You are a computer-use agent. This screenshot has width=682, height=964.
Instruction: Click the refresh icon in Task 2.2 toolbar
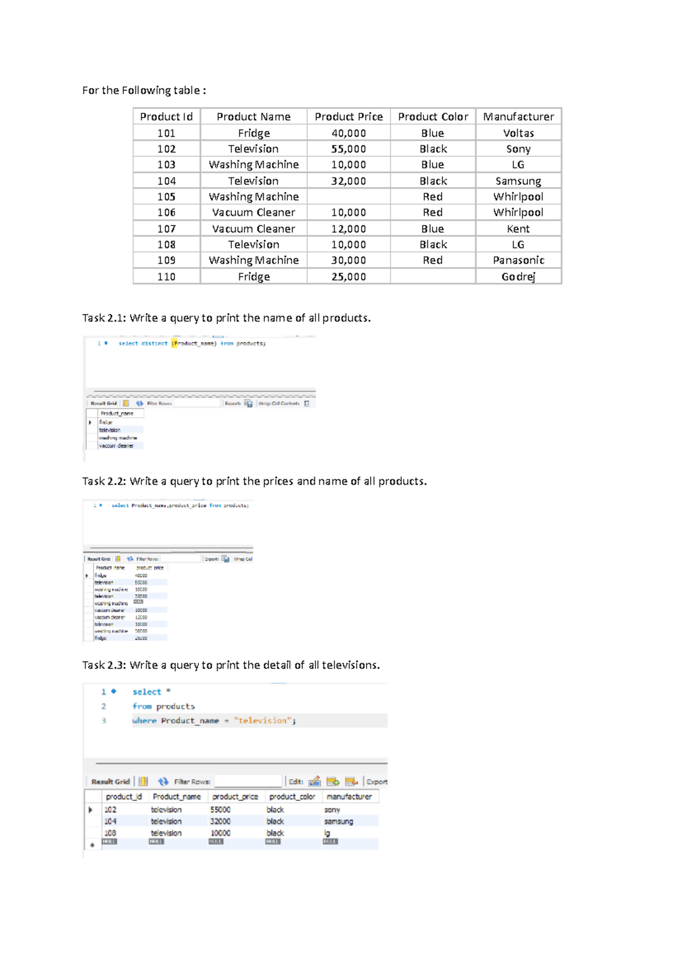(x=130, y=559)
